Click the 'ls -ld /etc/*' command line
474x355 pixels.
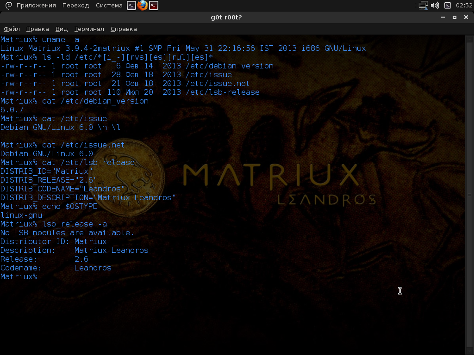coord(107,57)
